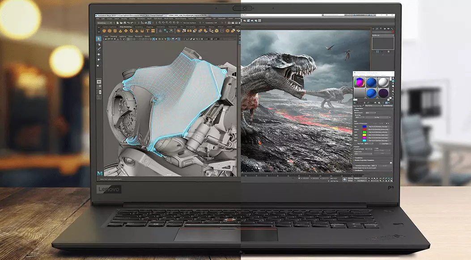Screen dimensions: 471x260
Task: Create a polygon sphere from the Poly Modeling shelf
Action: (104, 30)
